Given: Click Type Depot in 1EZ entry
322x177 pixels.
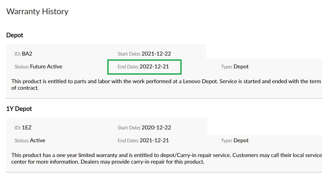Looking at the screenshot, I should (x=241, y=140).
